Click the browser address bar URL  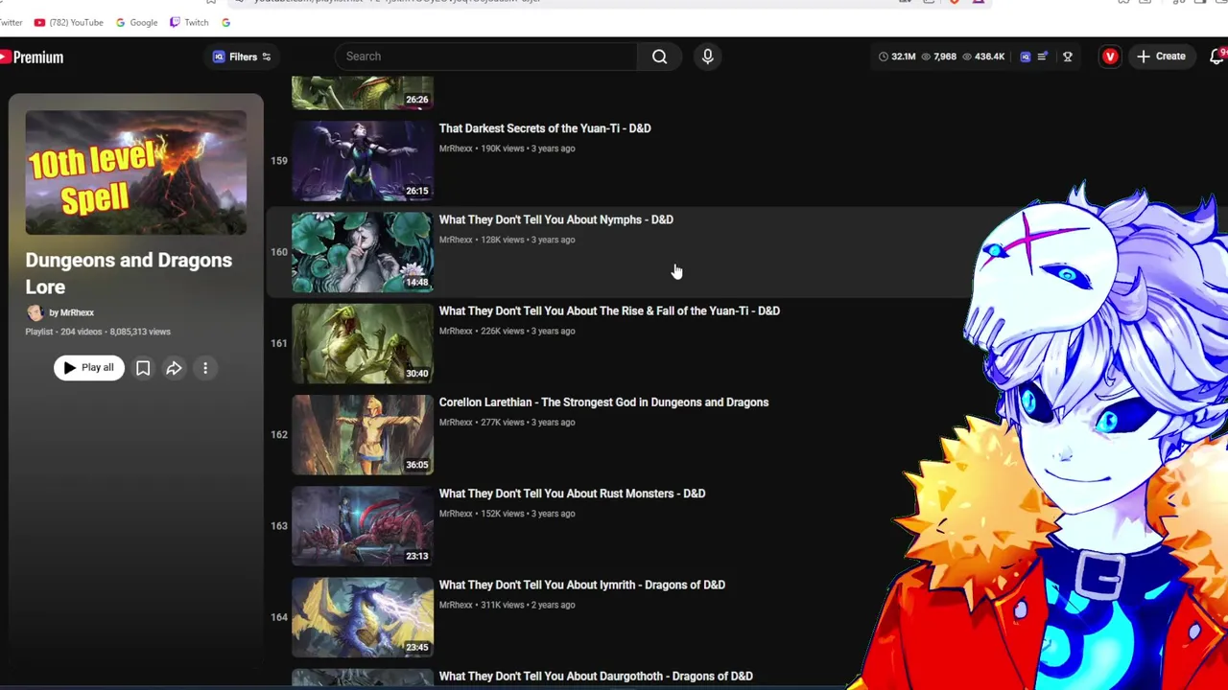[398, 1]
